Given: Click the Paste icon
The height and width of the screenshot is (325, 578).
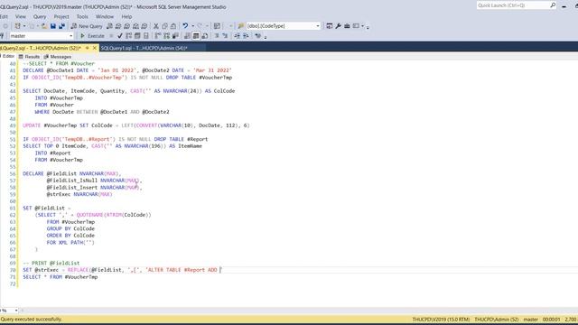Looking at the screenshot, I should point(172,26).
